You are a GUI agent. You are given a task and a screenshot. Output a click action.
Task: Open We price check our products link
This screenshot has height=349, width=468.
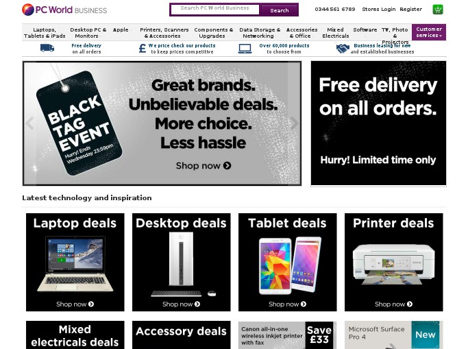(x=182, y=49)
